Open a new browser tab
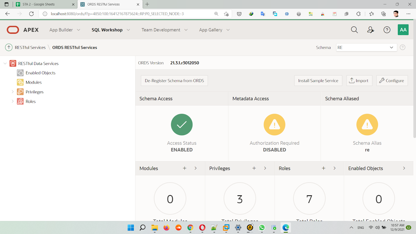This screenshot has height=234, width=416. [147, 4]
